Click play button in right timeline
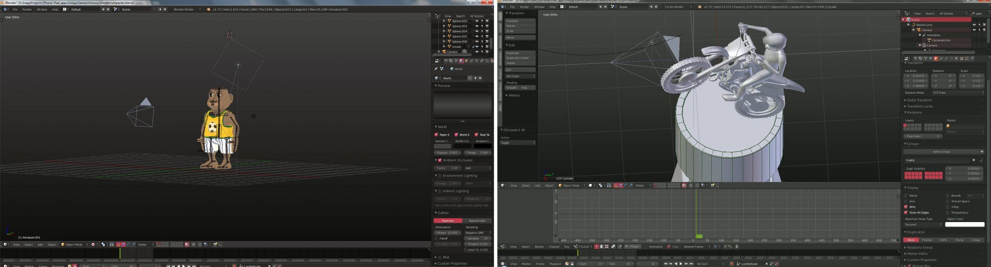This screenshot has width=991, height=267. [x=681, y=264]
